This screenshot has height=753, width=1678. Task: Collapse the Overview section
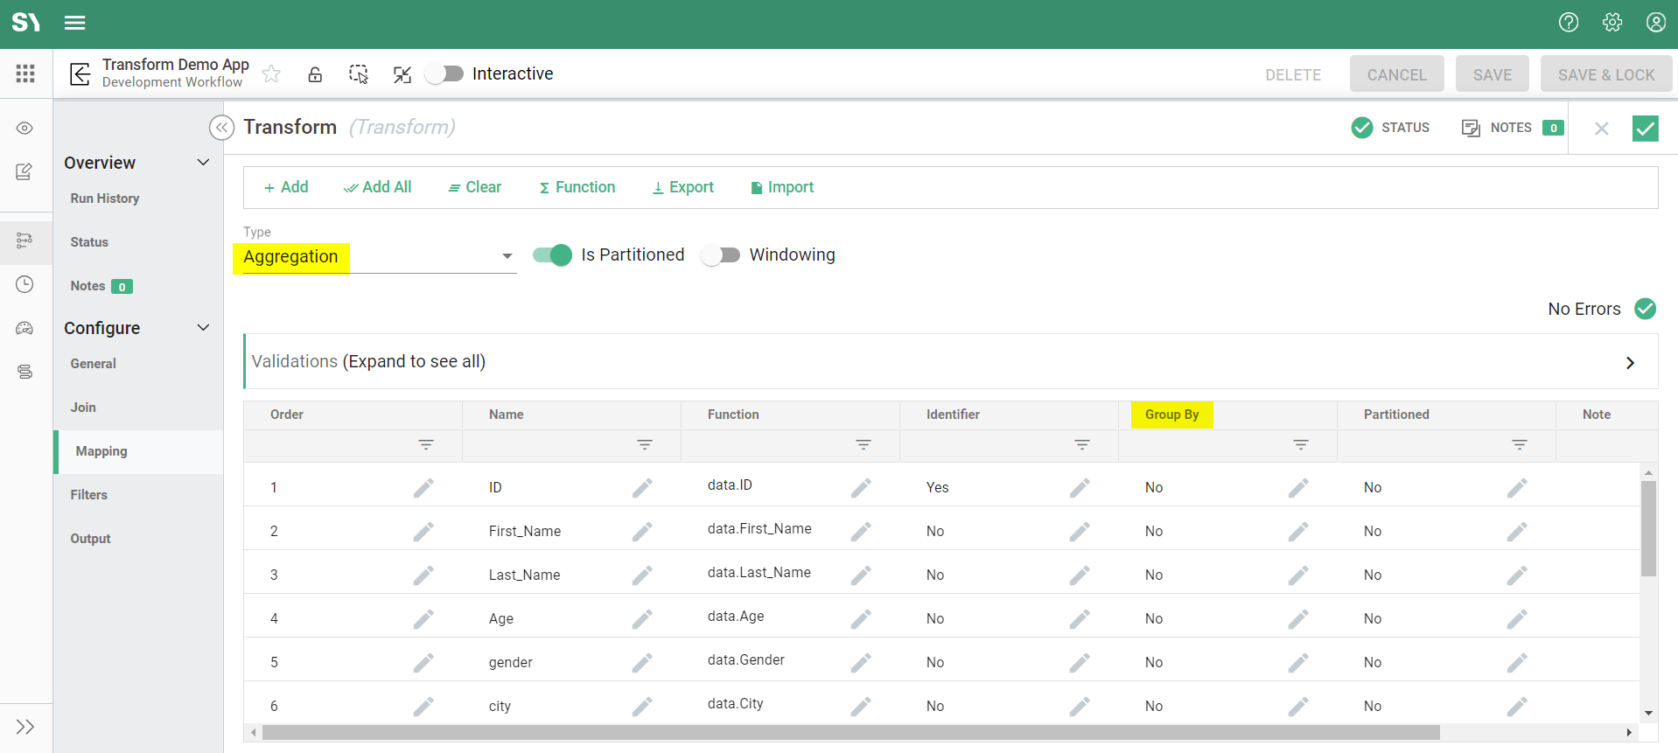[x=203, y=163]
